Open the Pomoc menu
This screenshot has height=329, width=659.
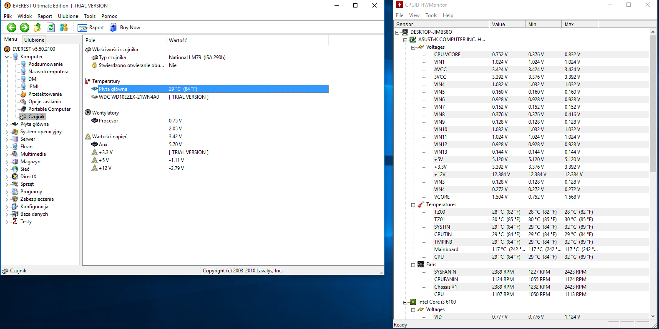[x=109, y=16]
